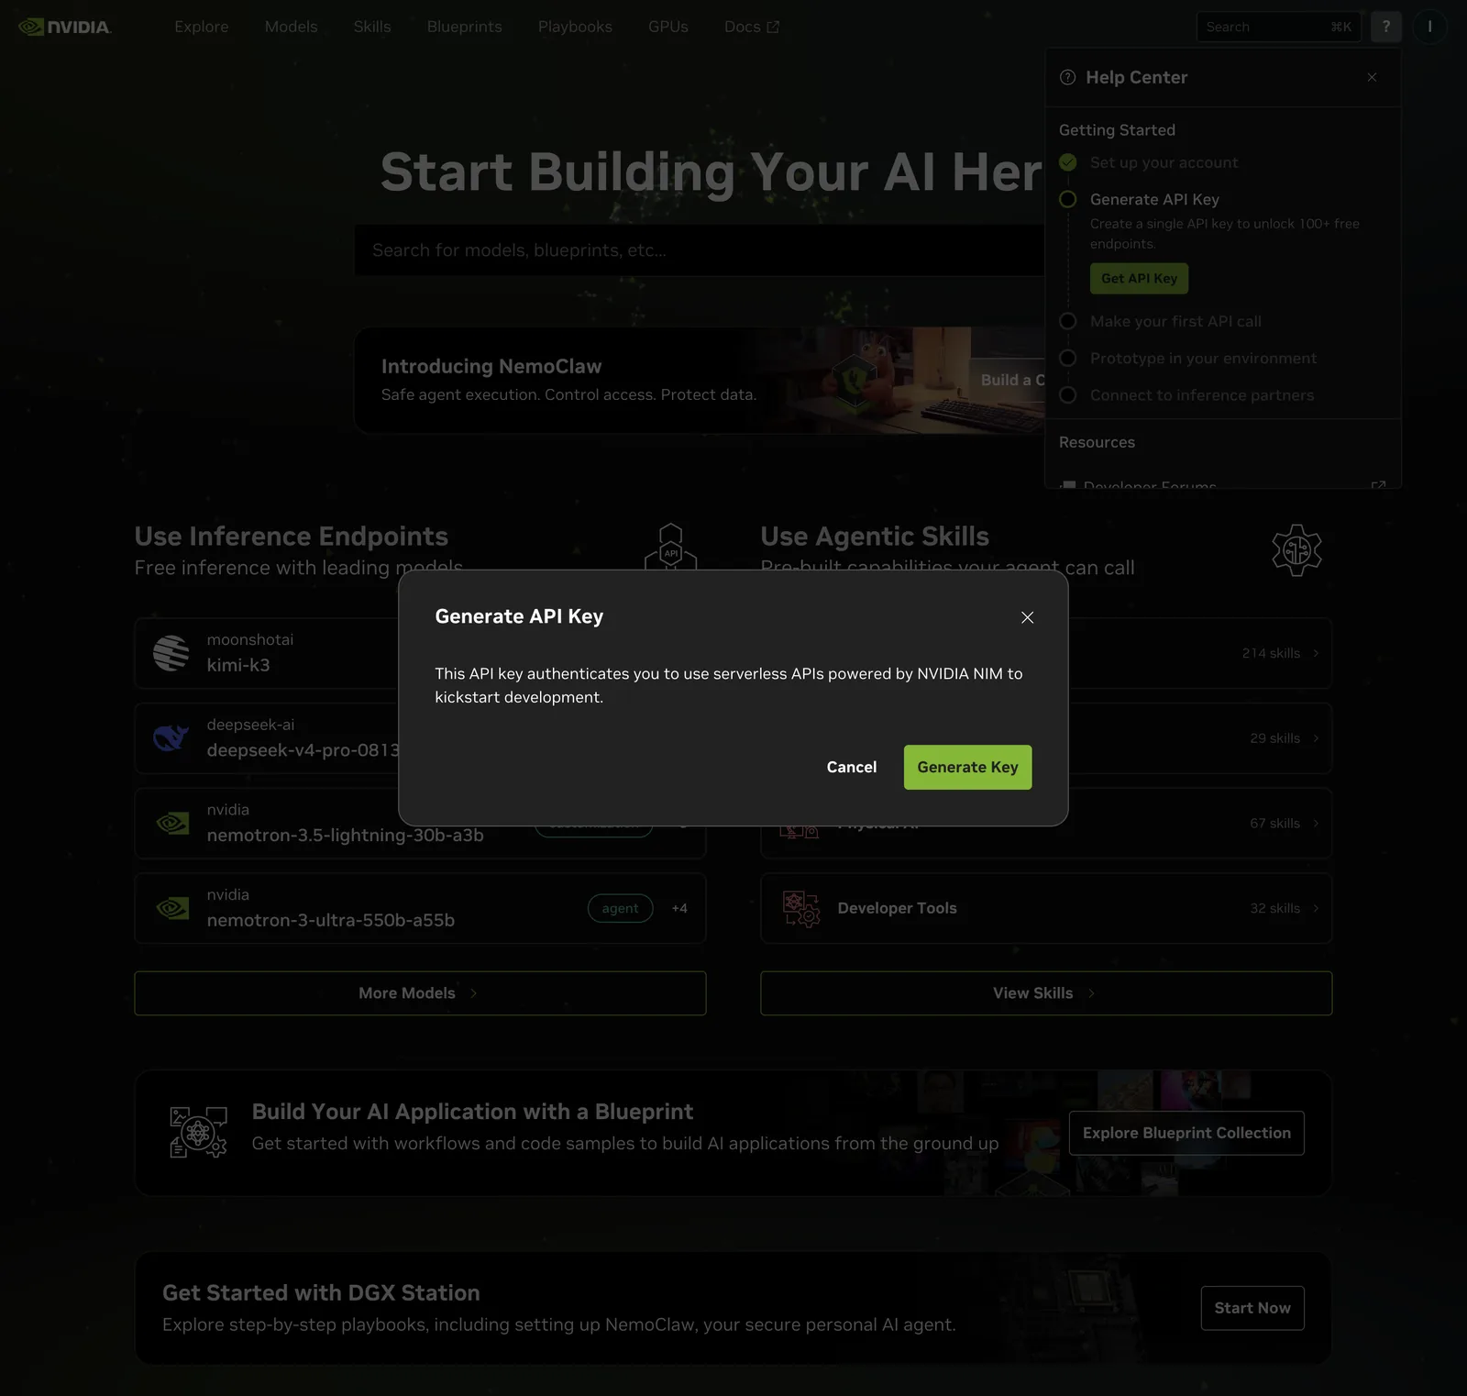Expand the 67 skills row chevron
The height and width of the screenshot is (1396, 1467).
click(x=1316, y=824)
